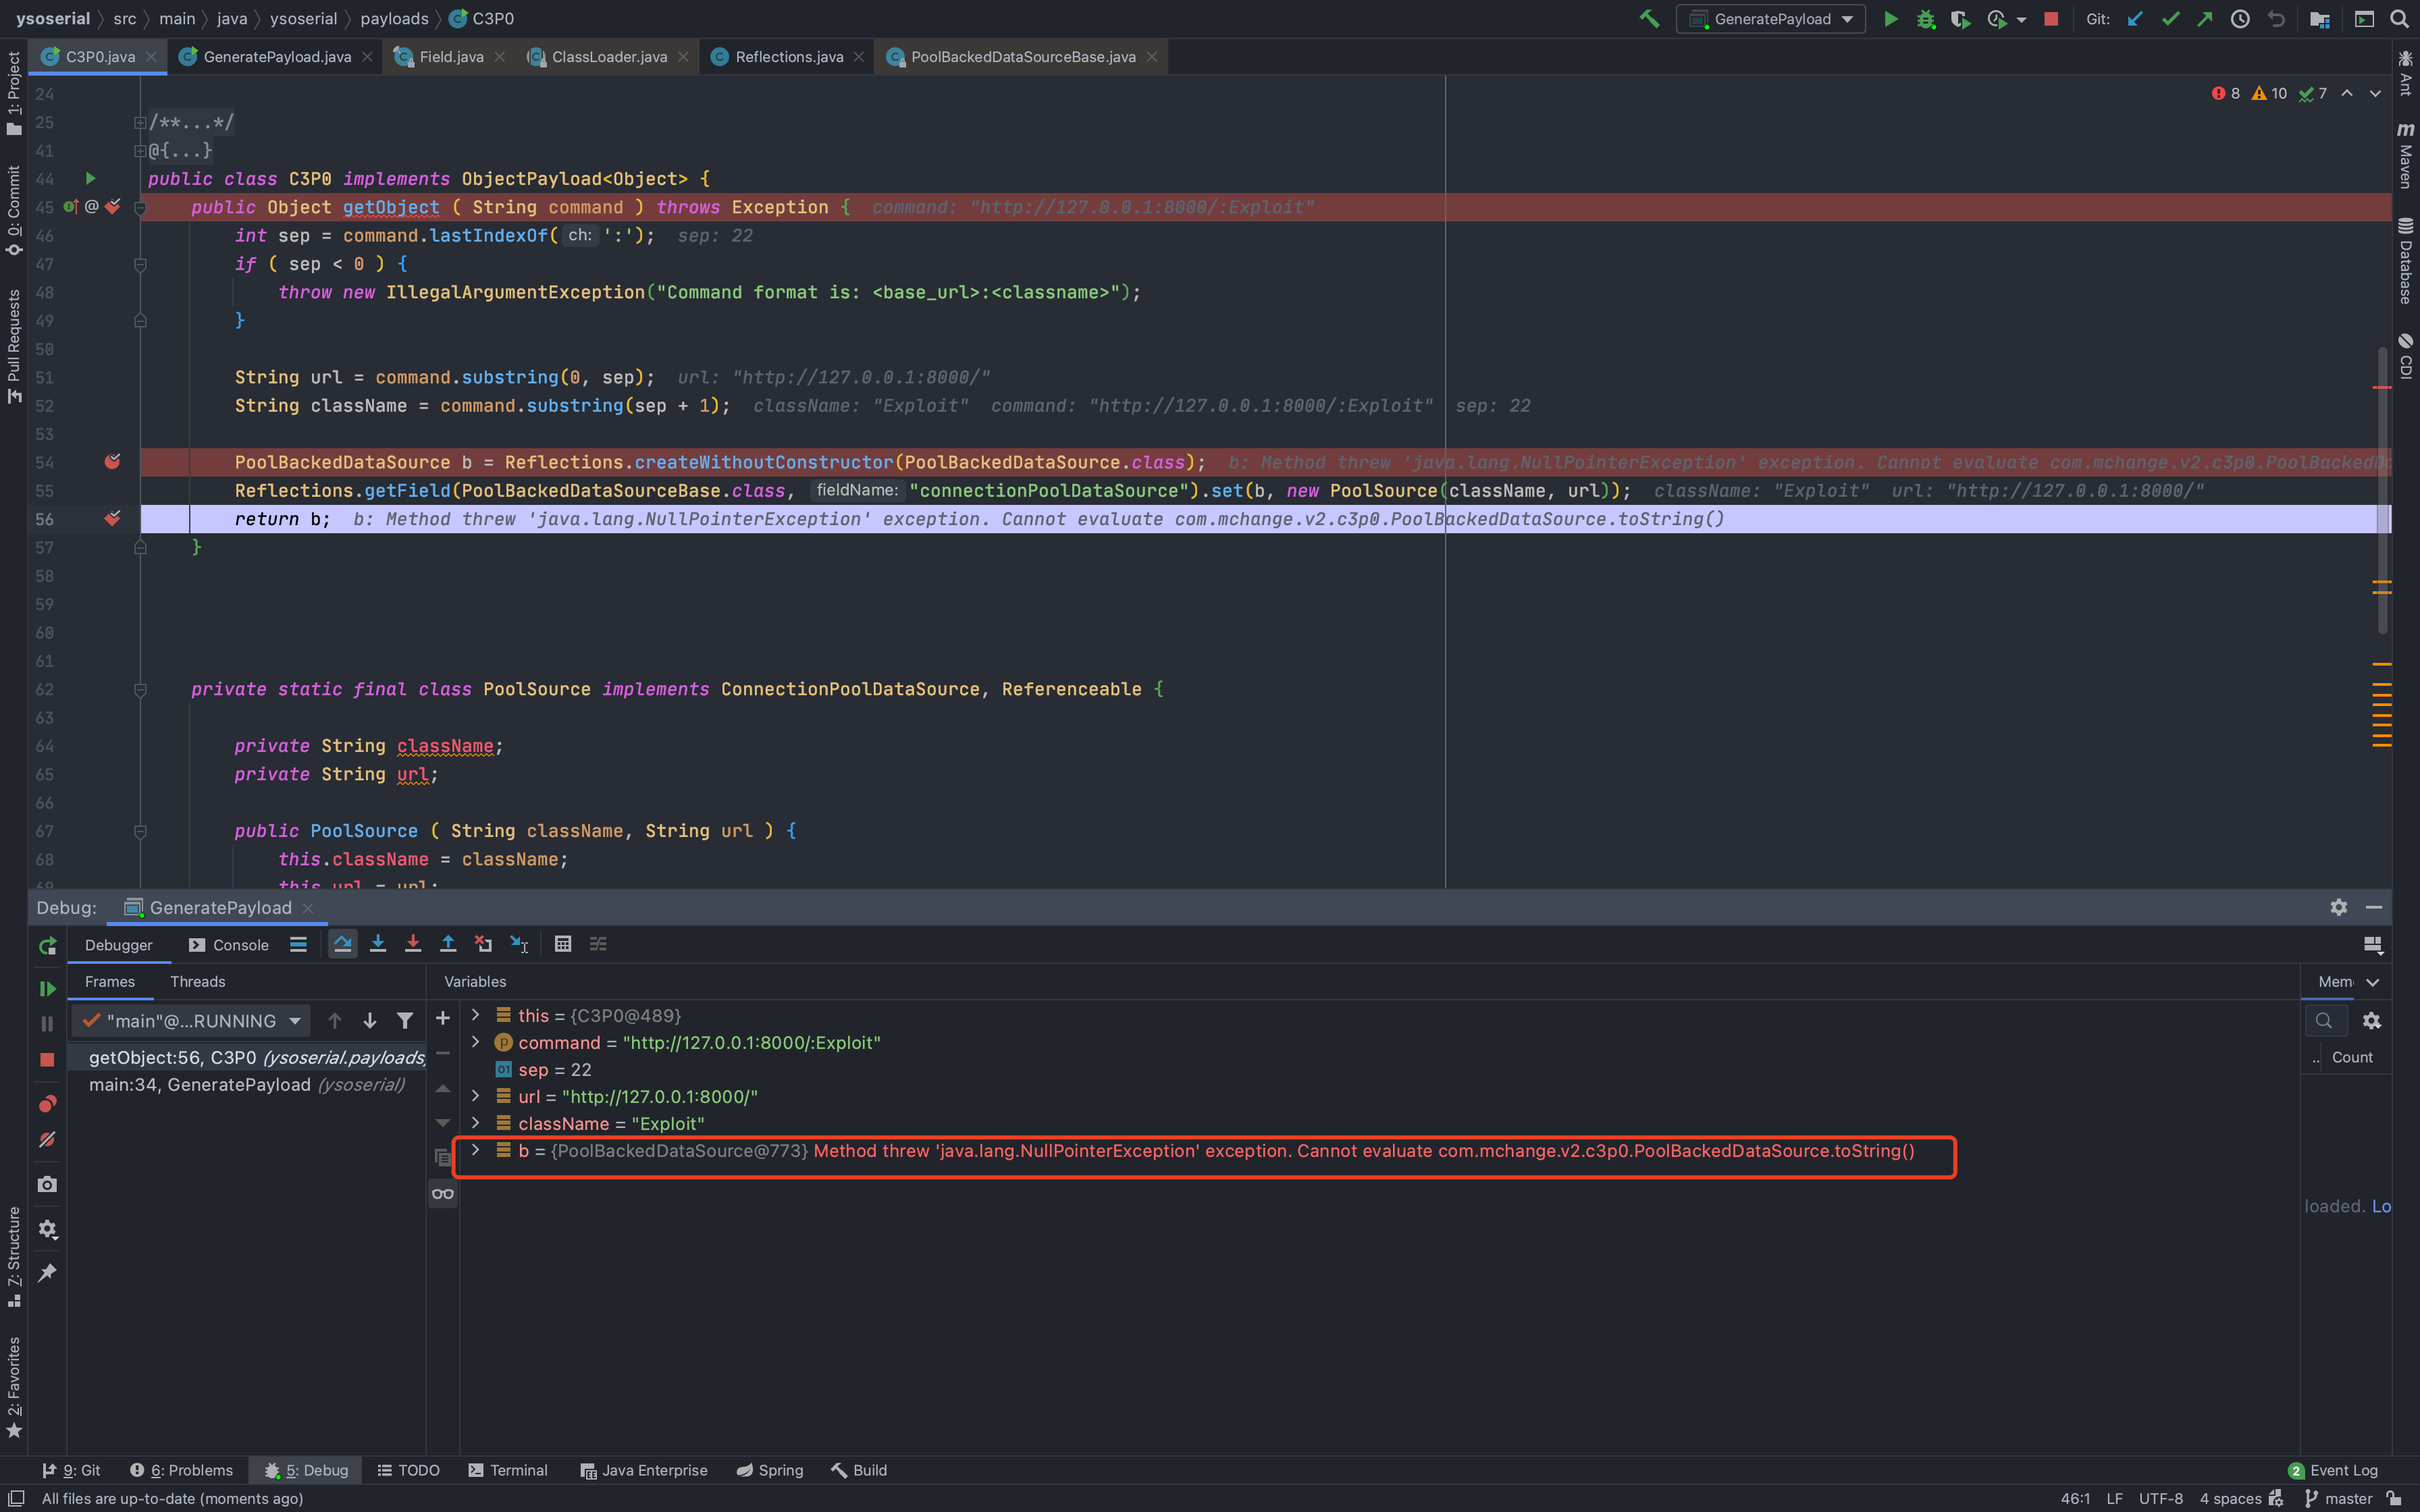Click the red Stop debug icon
Screen dimensions: 2420x1512
[x=47, y=1059]
